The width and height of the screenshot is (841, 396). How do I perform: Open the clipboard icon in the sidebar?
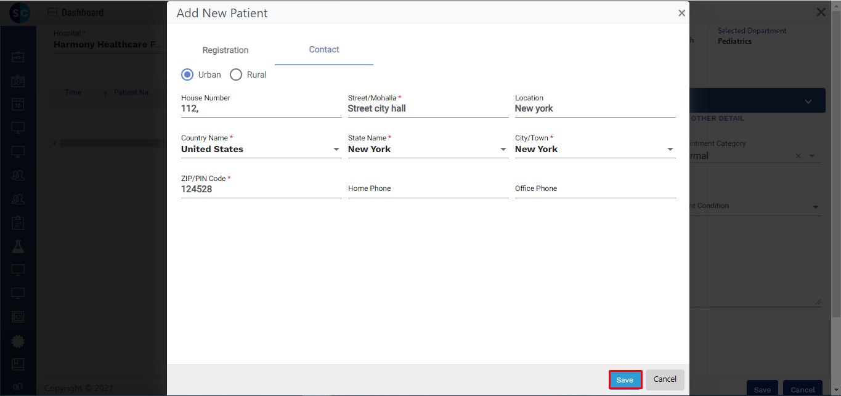pyautogui.click(x=18, y=222)
